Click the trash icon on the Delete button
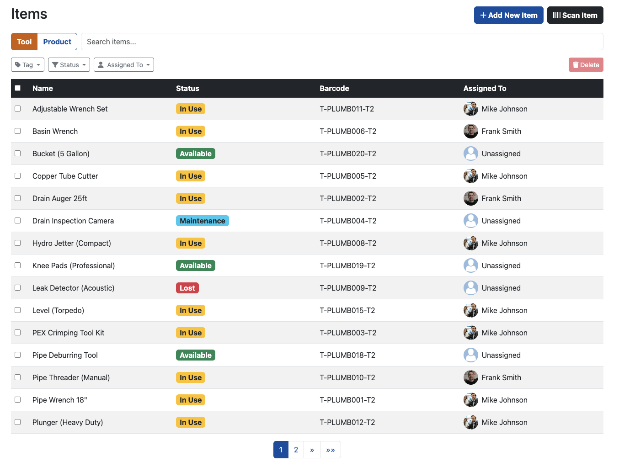The image size is (619, 467). (x=576, y=64)
